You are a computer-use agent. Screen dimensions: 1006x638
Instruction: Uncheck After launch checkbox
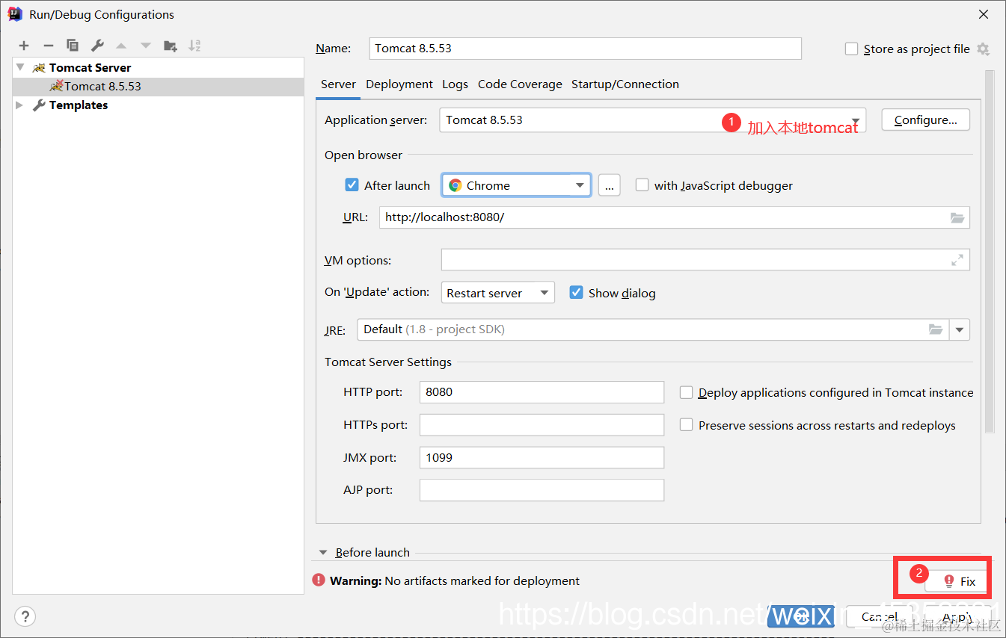tap(352, 185)
